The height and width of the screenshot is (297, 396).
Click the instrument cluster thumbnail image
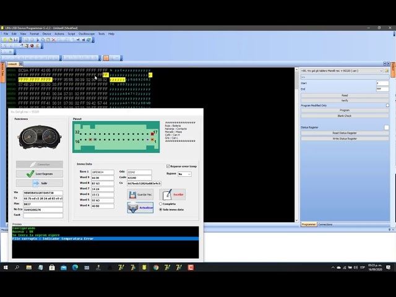tap(40, 137)
